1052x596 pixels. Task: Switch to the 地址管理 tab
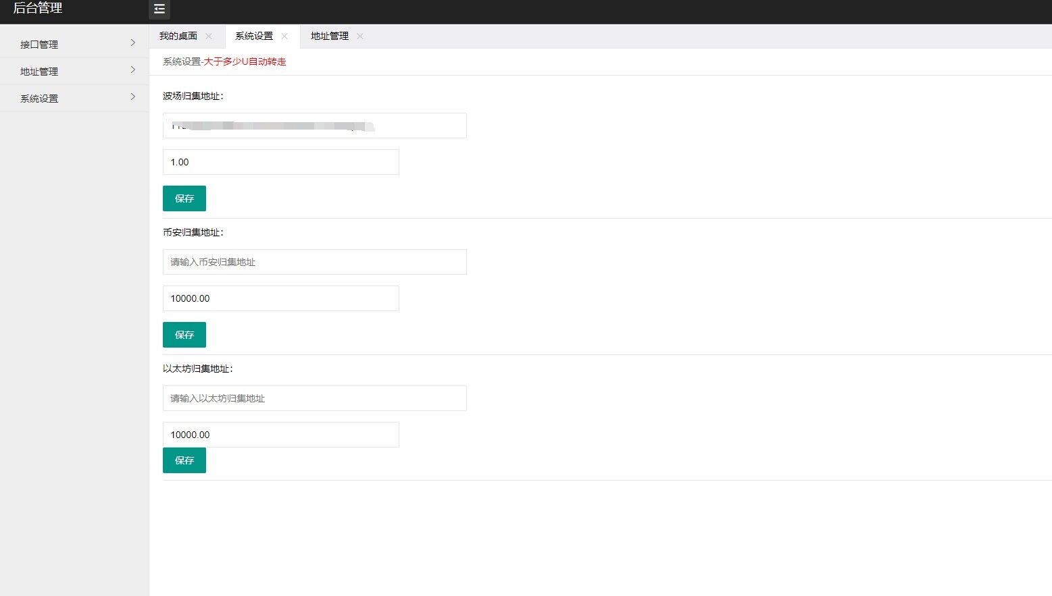pos(330,36)
